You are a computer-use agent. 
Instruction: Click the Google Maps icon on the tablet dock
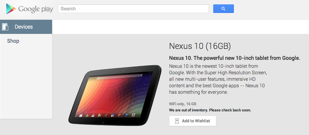[x=100, y=115]
